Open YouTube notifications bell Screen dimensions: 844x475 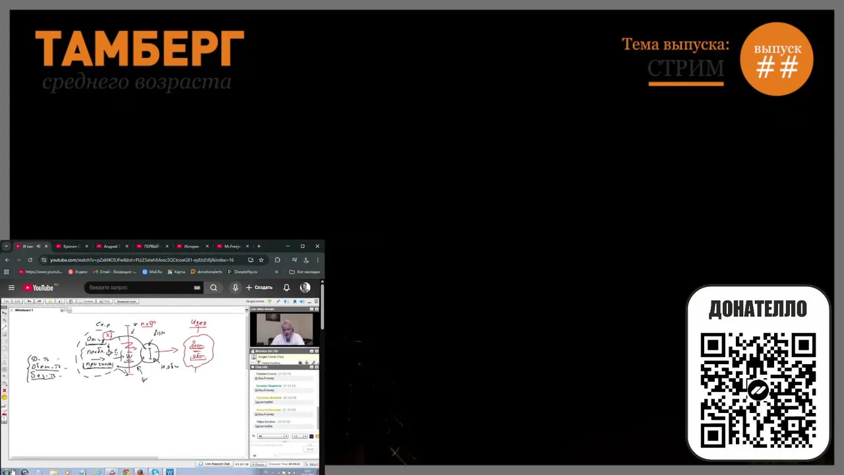click(x=286, y=288)
